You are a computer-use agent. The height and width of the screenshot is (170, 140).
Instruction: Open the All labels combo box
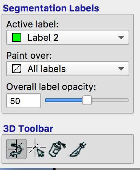(68, 69)
